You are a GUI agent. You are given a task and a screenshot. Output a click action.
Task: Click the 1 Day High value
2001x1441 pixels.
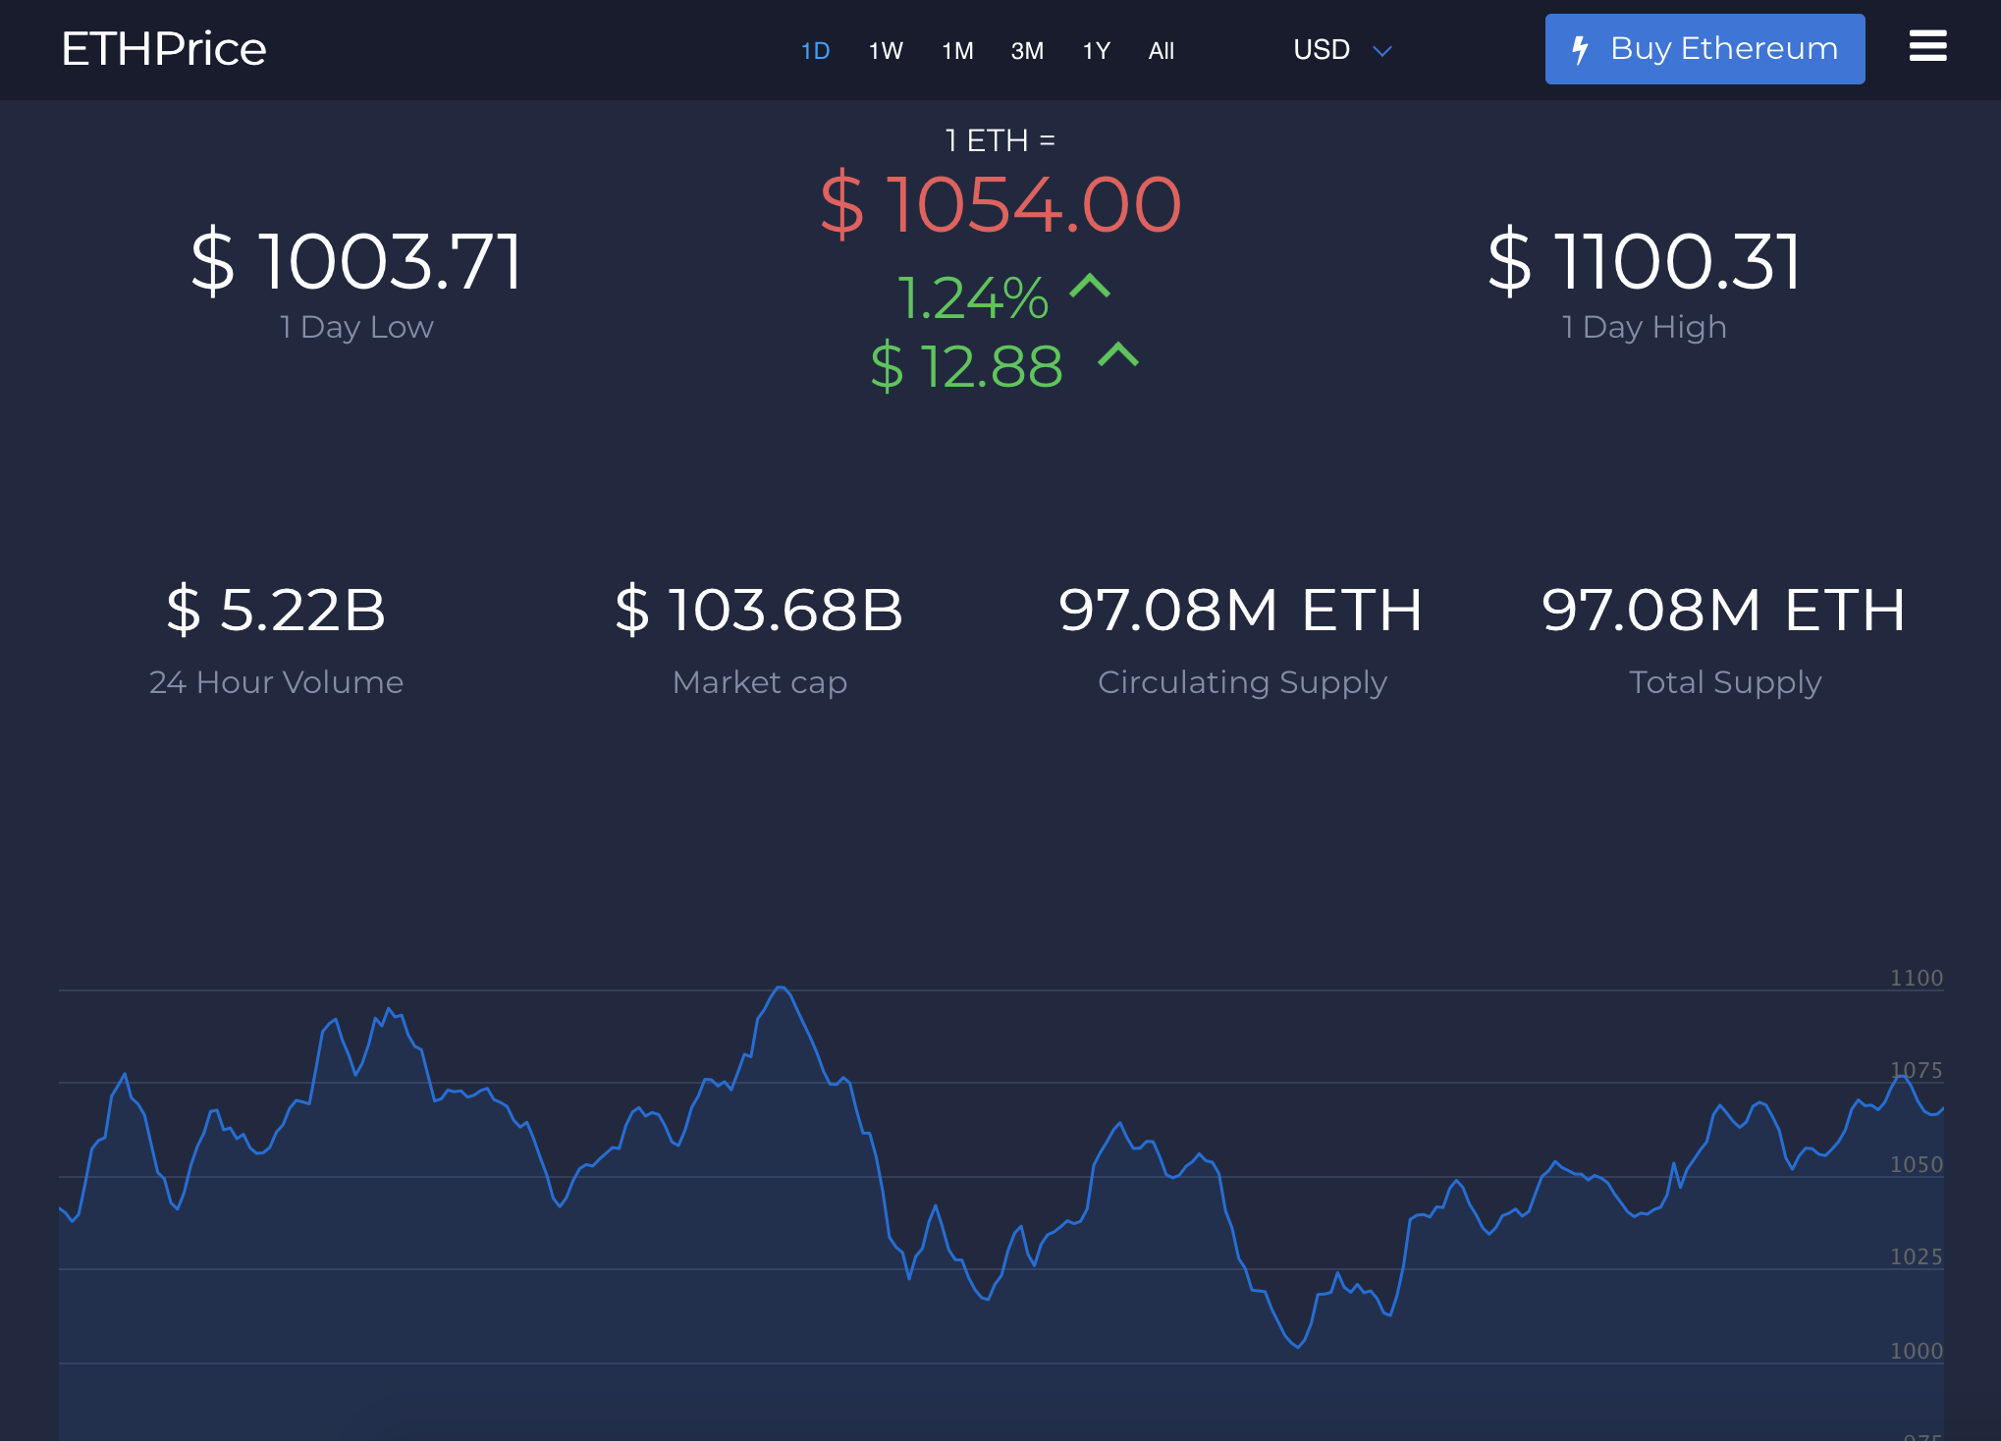(1643, 261)
